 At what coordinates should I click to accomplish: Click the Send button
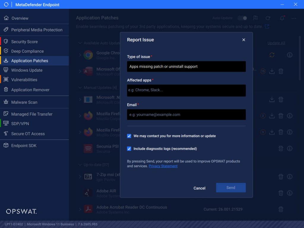(x=231, y=188)
